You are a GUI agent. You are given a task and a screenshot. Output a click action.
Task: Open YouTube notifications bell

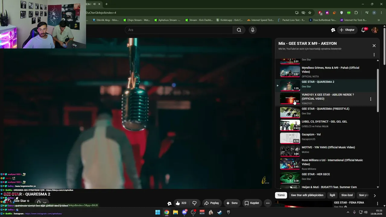point(363,30)
